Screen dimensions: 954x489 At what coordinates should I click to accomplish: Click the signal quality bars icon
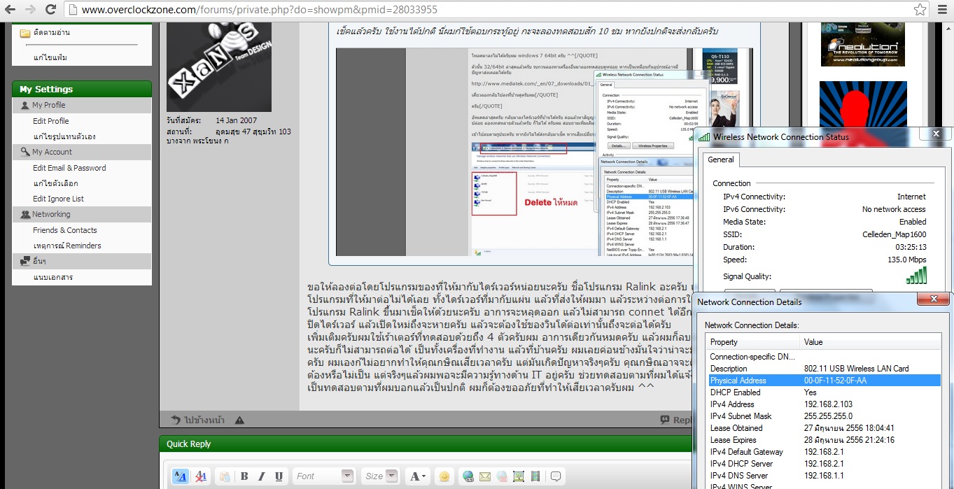(x=916, y=276)
